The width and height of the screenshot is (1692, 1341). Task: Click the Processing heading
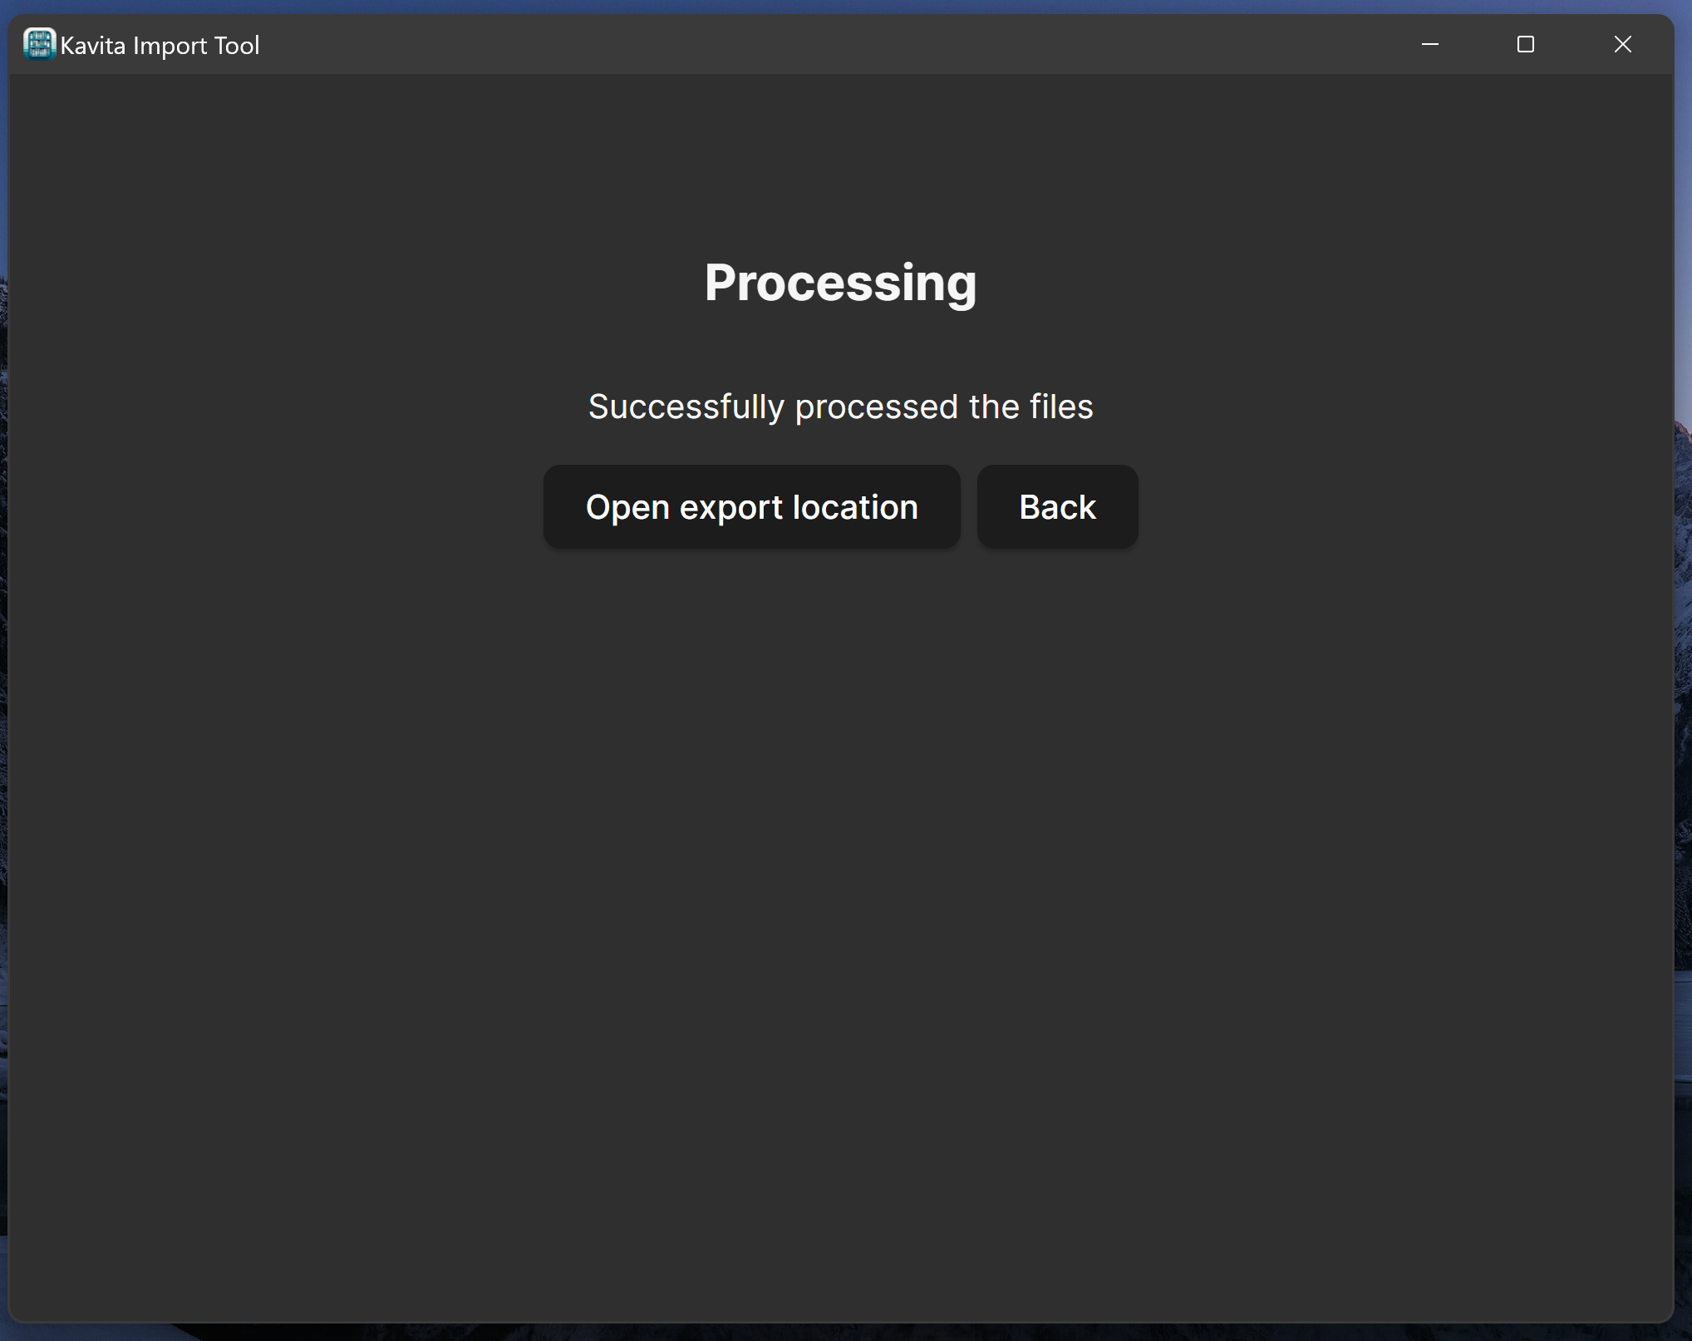[840, 283]
